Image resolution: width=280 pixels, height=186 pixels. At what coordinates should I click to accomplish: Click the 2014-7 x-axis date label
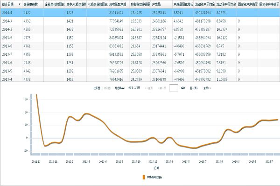(x=269, y=162)
